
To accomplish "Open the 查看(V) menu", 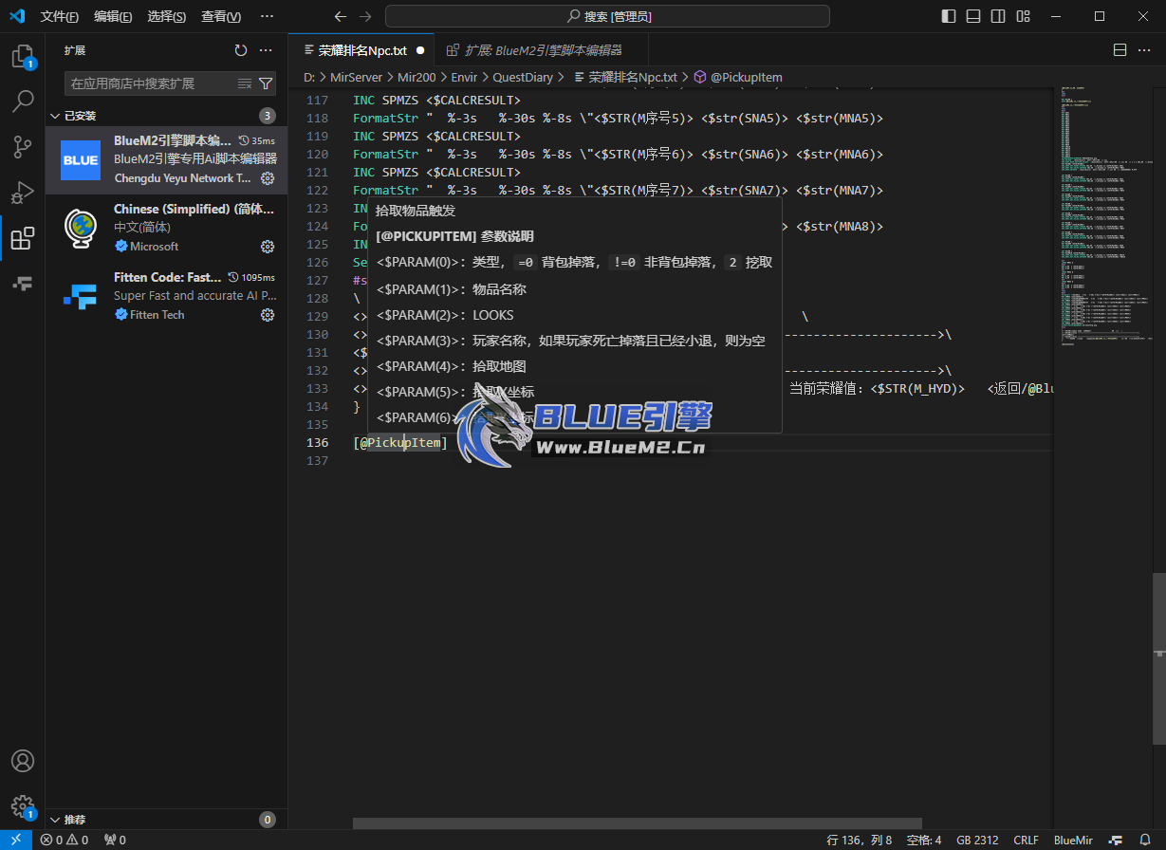I will pos(221,16).
